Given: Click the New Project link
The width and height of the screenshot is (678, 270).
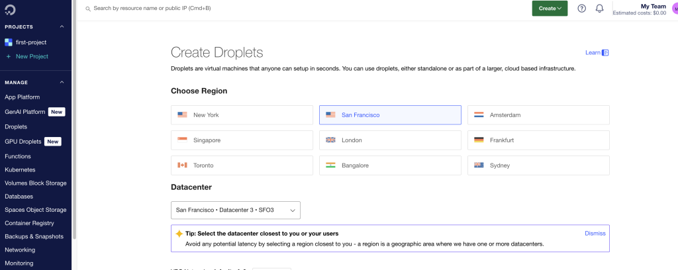Looking at the screenshot, I should pos(32,57).
